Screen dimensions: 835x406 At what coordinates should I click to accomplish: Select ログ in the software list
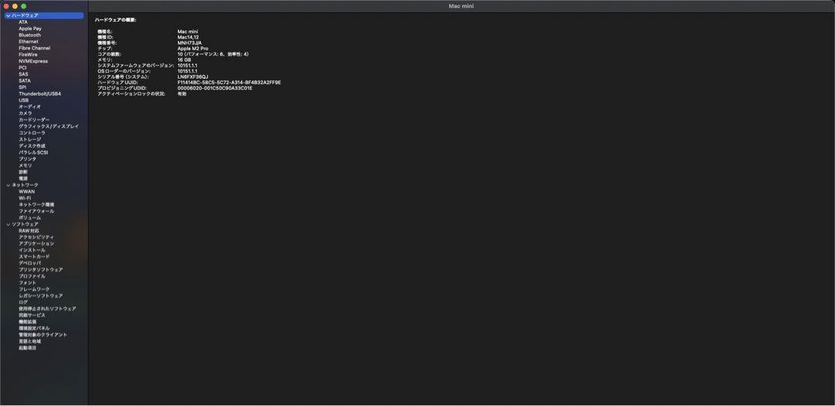pos(23,302)
